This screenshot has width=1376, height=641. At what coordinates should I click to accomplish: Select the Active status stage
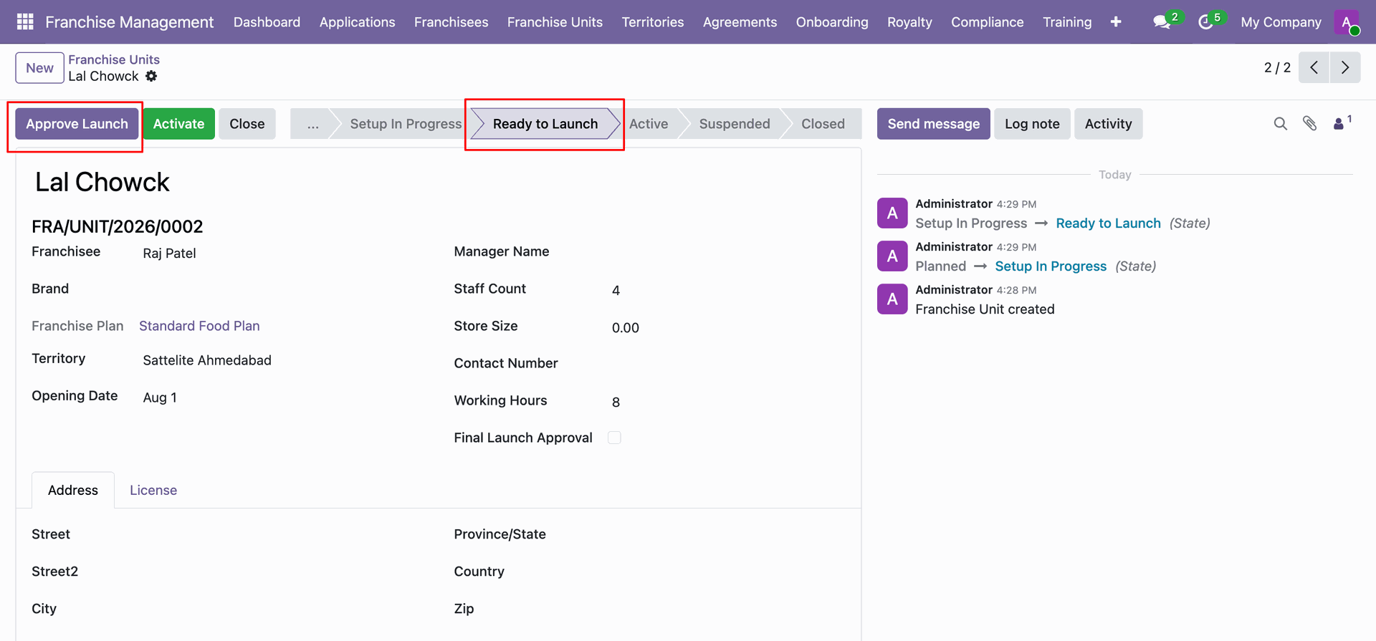click(649, 124)
